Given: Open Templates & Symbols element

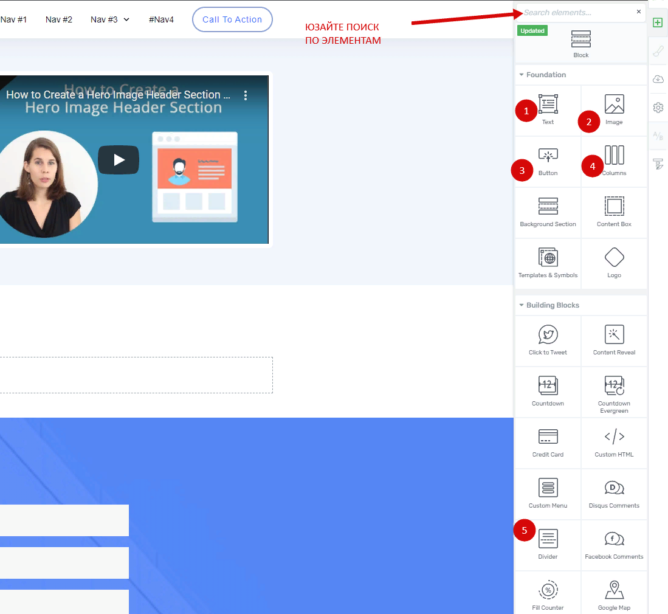Looking at the screenshot, I should click(548, 264).
